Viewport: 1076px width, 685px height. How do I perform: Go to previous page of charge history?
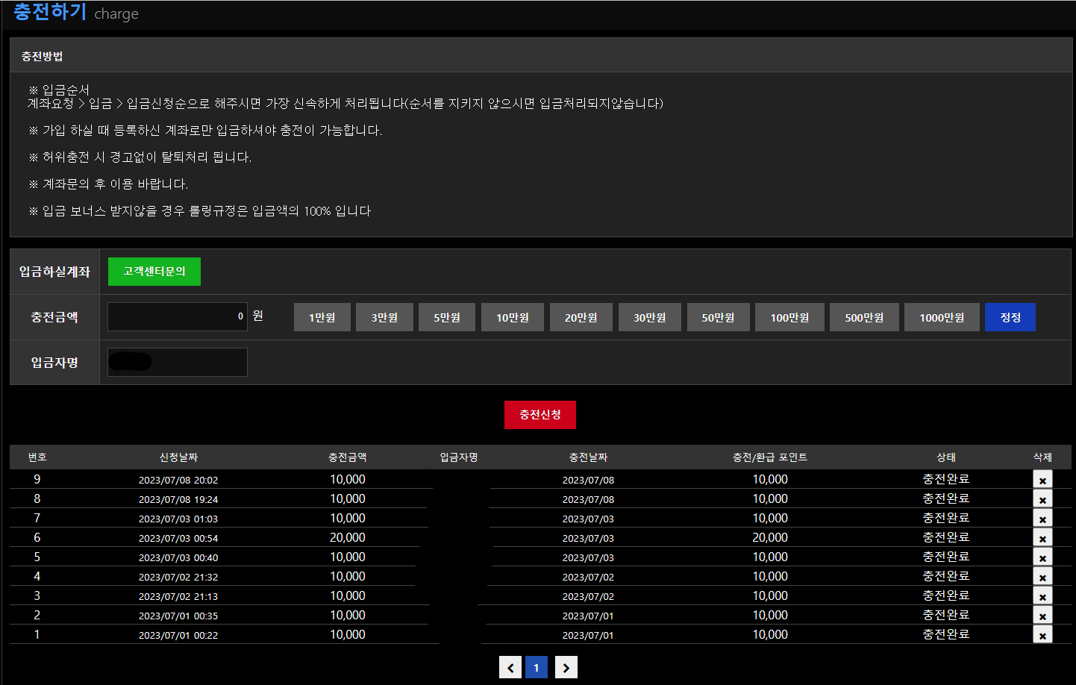[510, 667]
